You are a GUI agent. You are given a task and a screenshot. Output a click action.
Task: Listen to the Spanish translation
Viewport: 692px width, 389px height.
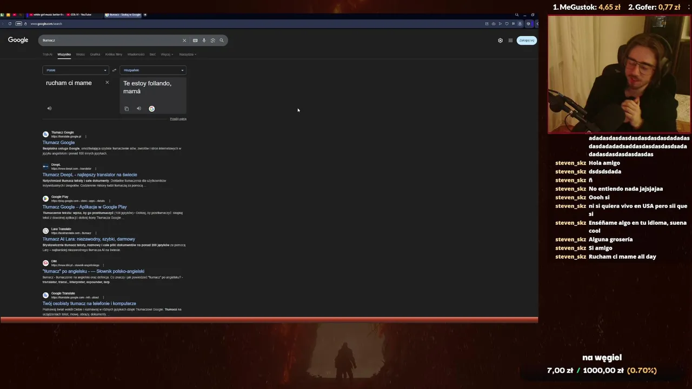(139, 109)
